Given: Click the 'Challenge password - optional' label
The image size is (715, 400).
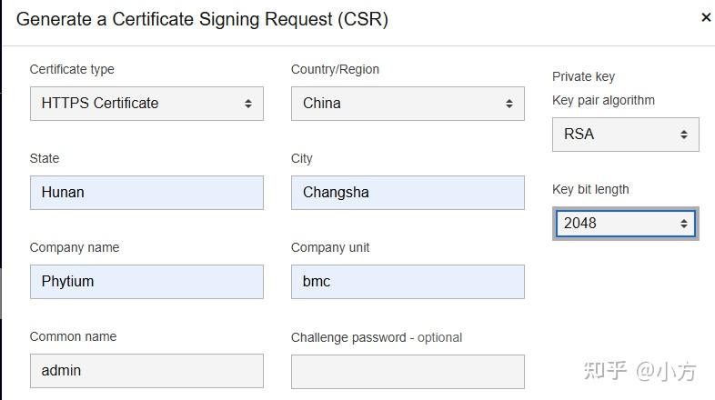Looking at the screenshot, I should [x=377, y=337].
